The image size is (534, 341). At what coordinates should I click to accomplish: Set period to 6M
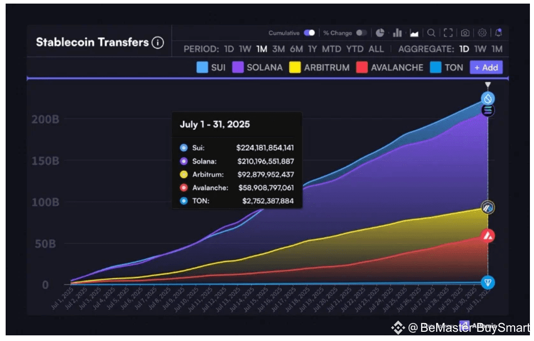[x=296, y=49]
